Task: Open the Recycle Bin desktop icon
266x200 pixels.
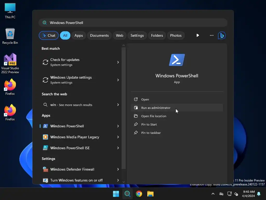Action: click(x=10, y=36)
